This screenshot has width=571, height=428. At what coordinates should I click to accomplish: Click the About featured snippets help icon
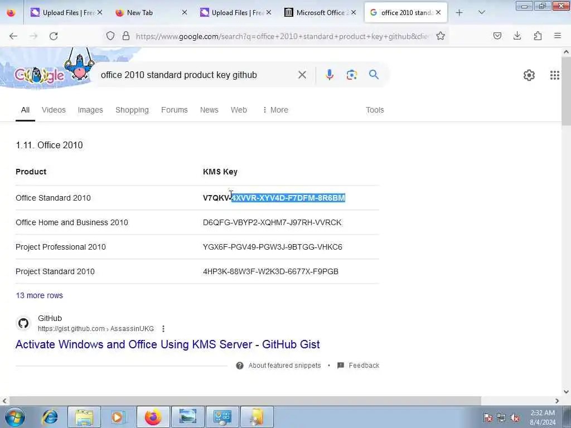pos(240,366)
